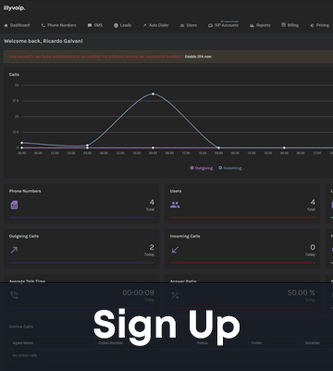Open the Billing menu
This screenshot has height=371, width=333.
click(x=290, y=25)
